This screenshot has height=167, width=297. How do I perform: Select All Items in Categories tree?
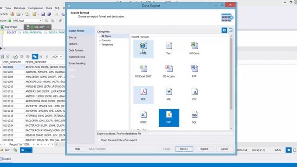click(x=106, y=36)
